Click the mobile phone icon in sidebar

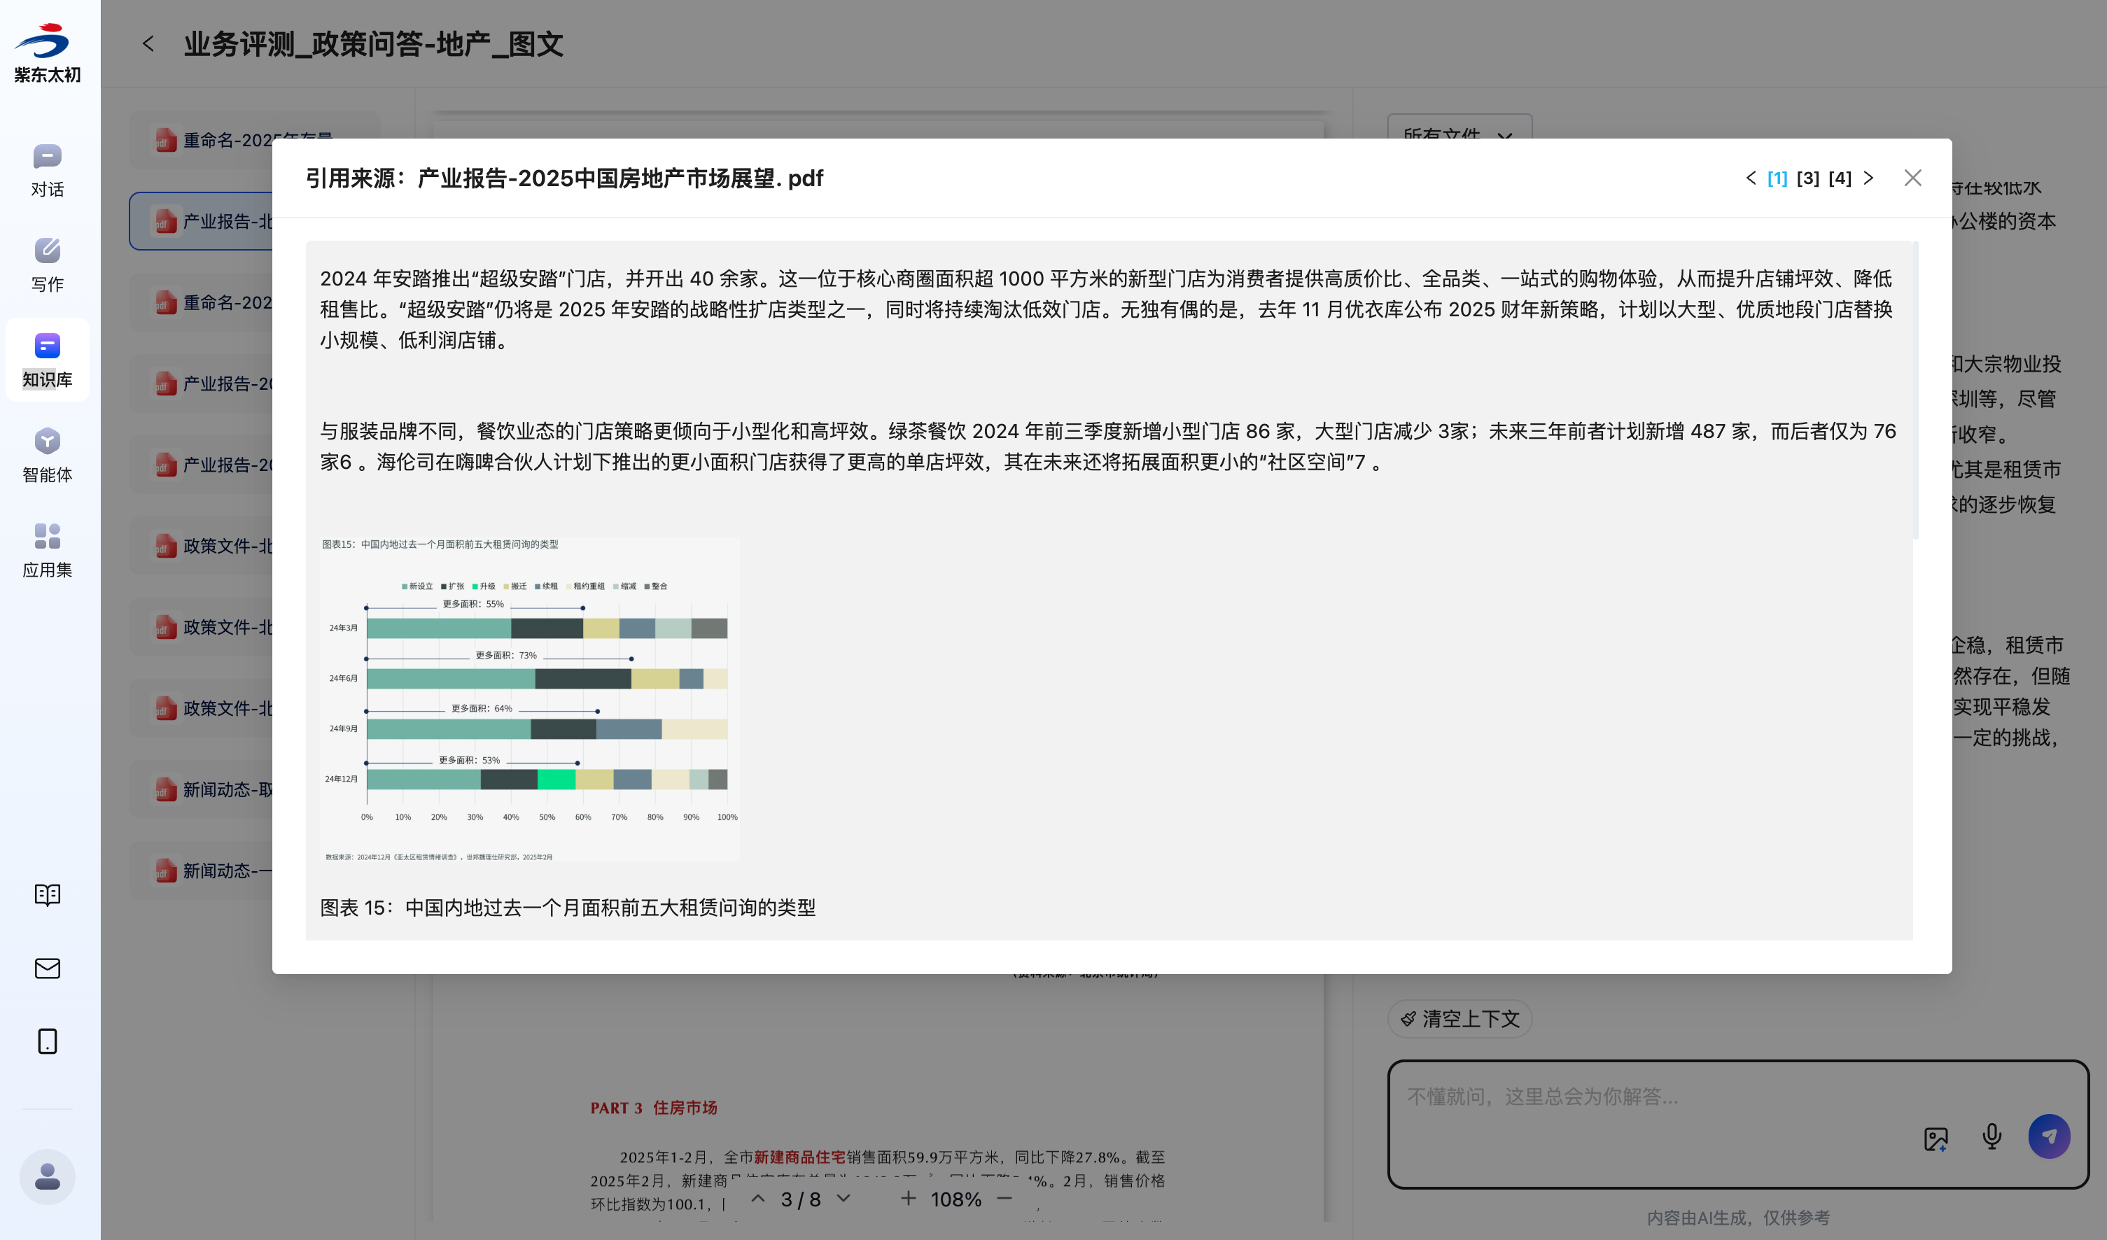47,1041
